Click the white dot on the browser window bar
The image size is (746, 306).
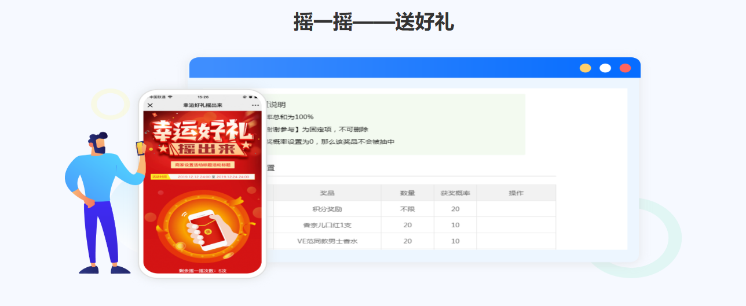coord(605,68)
